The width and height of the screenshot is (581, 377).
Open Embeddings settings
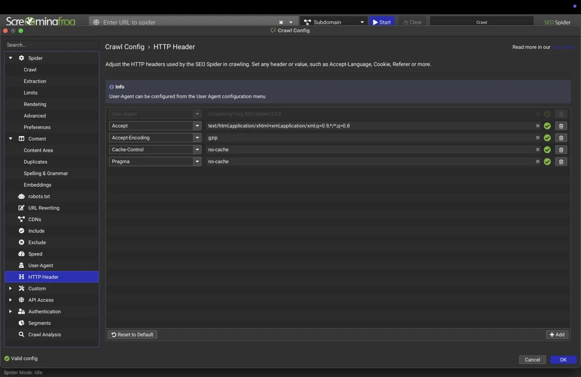(37, 184)
